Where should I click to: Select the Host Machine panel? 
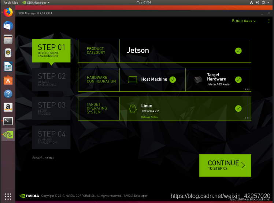click(152, 80)
